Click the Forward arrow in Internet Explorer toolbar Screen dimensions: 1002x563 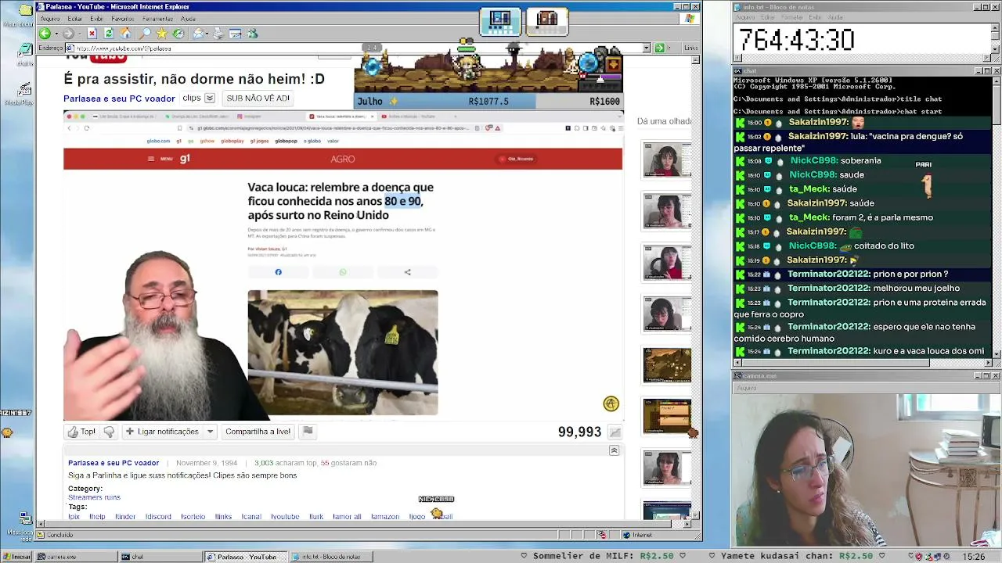[68, 34]
